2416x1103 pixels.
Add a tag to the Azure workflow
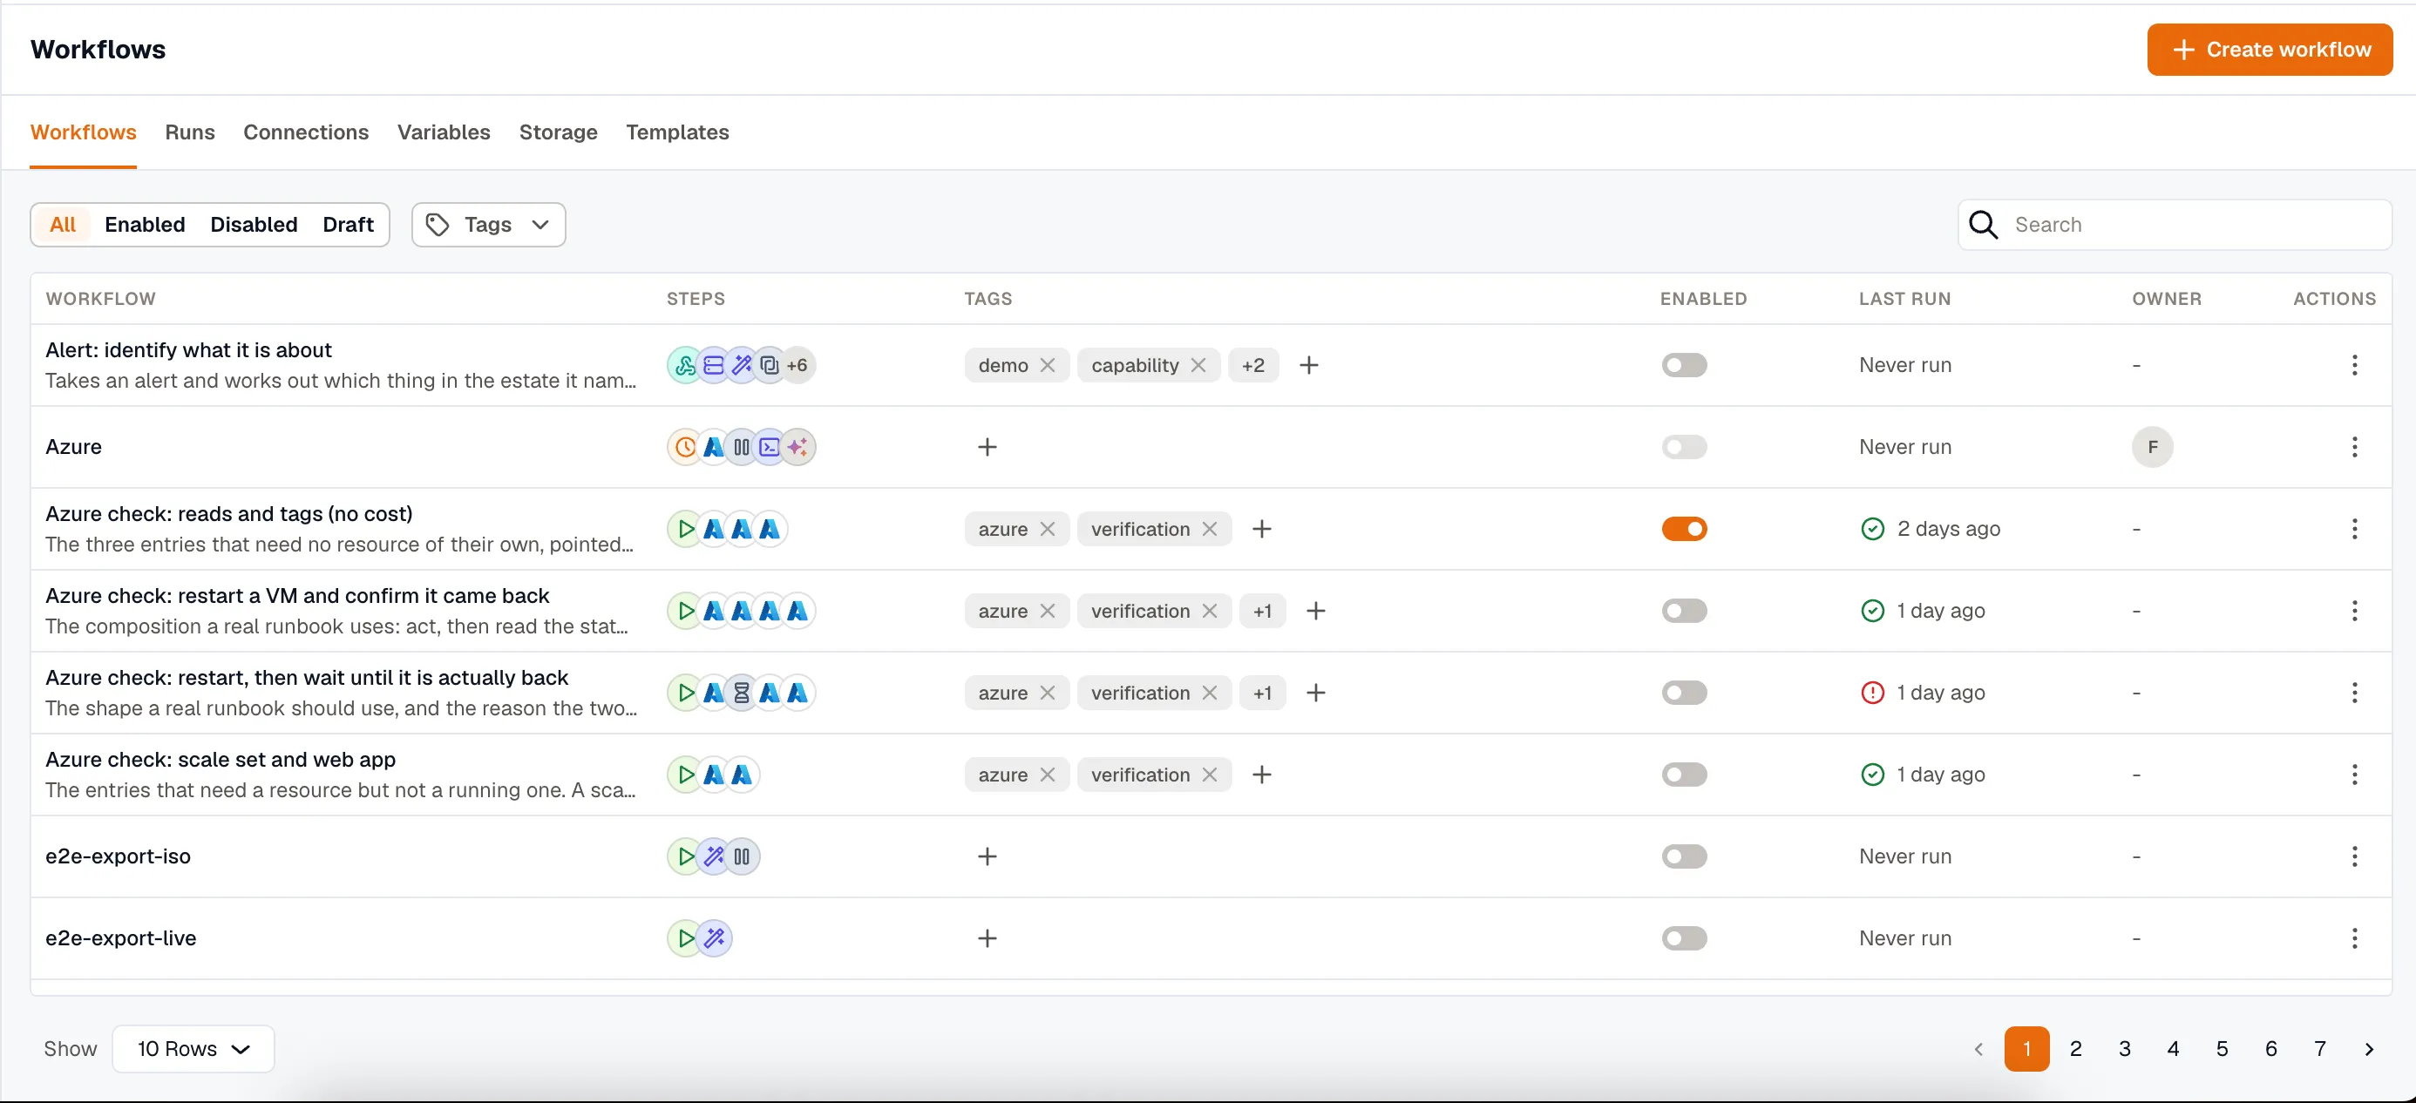[x=987, y=446]
